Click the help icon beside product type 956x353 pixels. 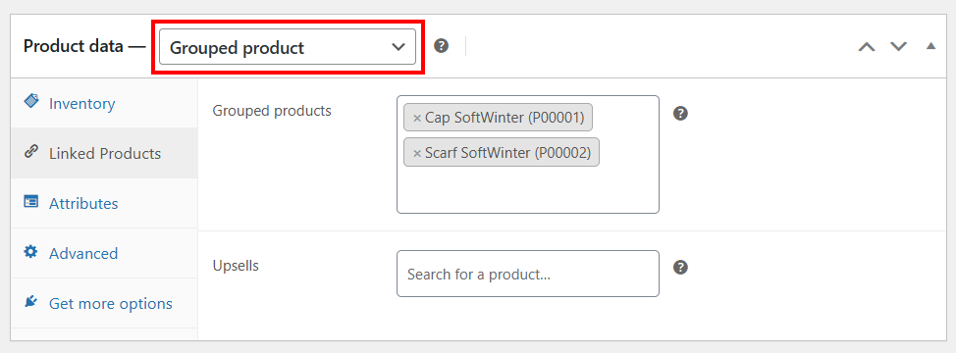[442, 46]
